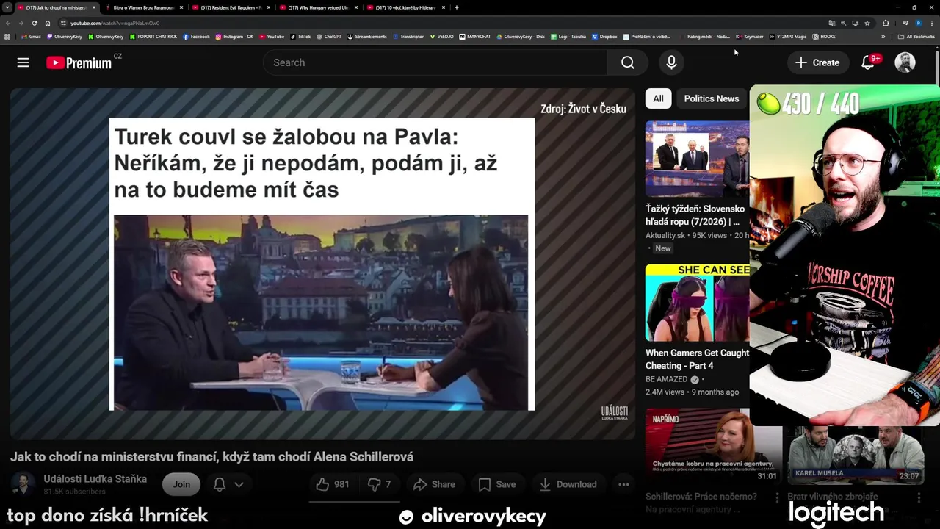
Task: Switch to Resident Evil Requiem tab
Action: 231,7
